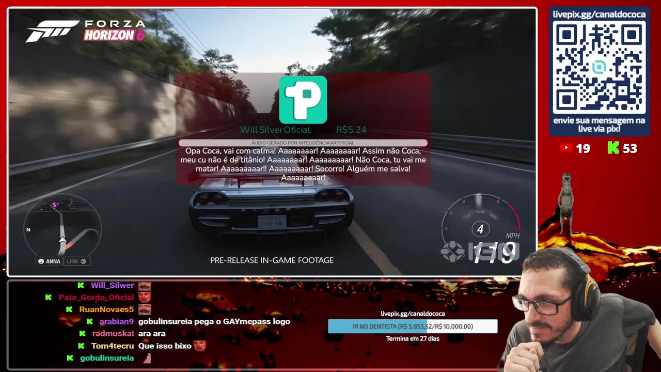Click the audio progress bar labeled 'ÁUDIO GERADO POR INTELIGÊNCIA ARTIFICIAL'
This screenshot has height=372, width=661.
pyautogui.click(x=303, y=143)
